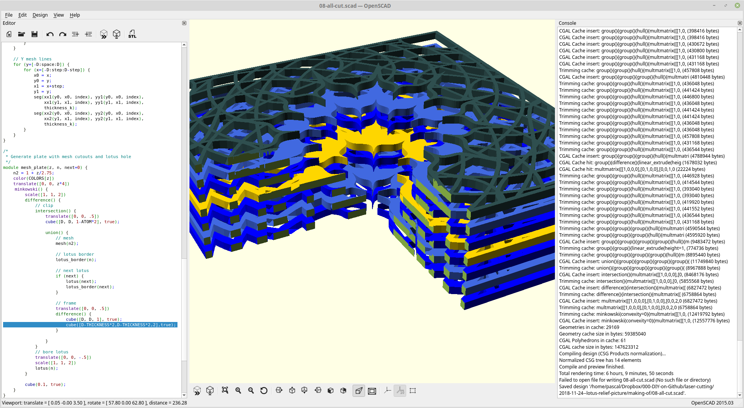
Task: Toggle Show Scale Markers
Action: tap(400, 391)
